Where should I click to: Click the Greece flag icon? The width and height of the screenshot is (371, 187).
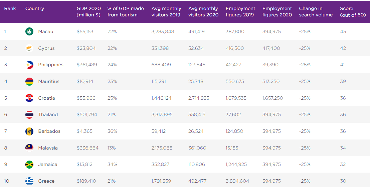(x=29, y=181)
